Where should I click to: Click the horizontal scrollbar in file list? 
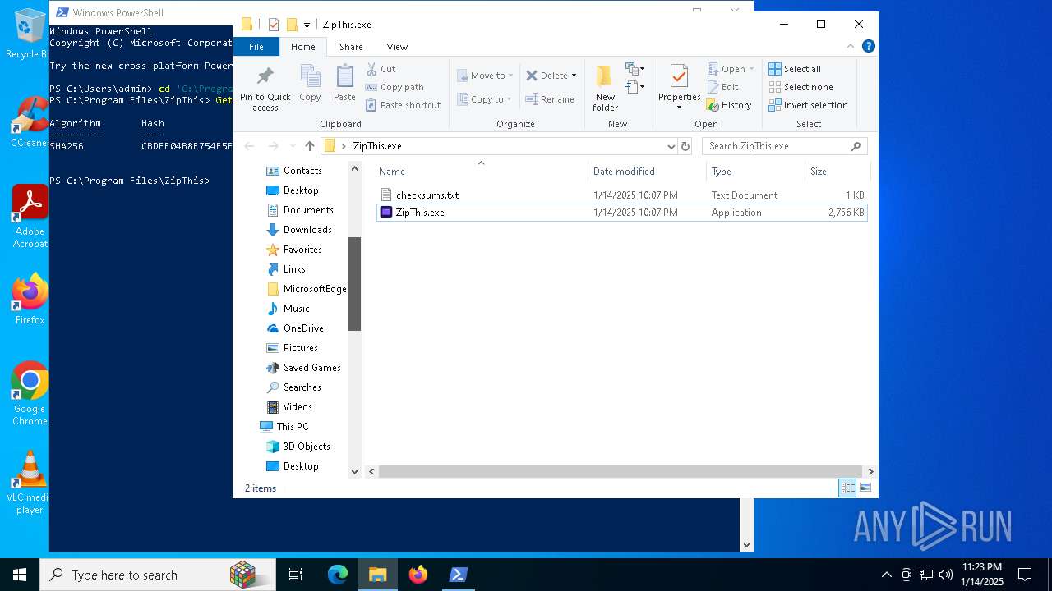coord(621,471)
